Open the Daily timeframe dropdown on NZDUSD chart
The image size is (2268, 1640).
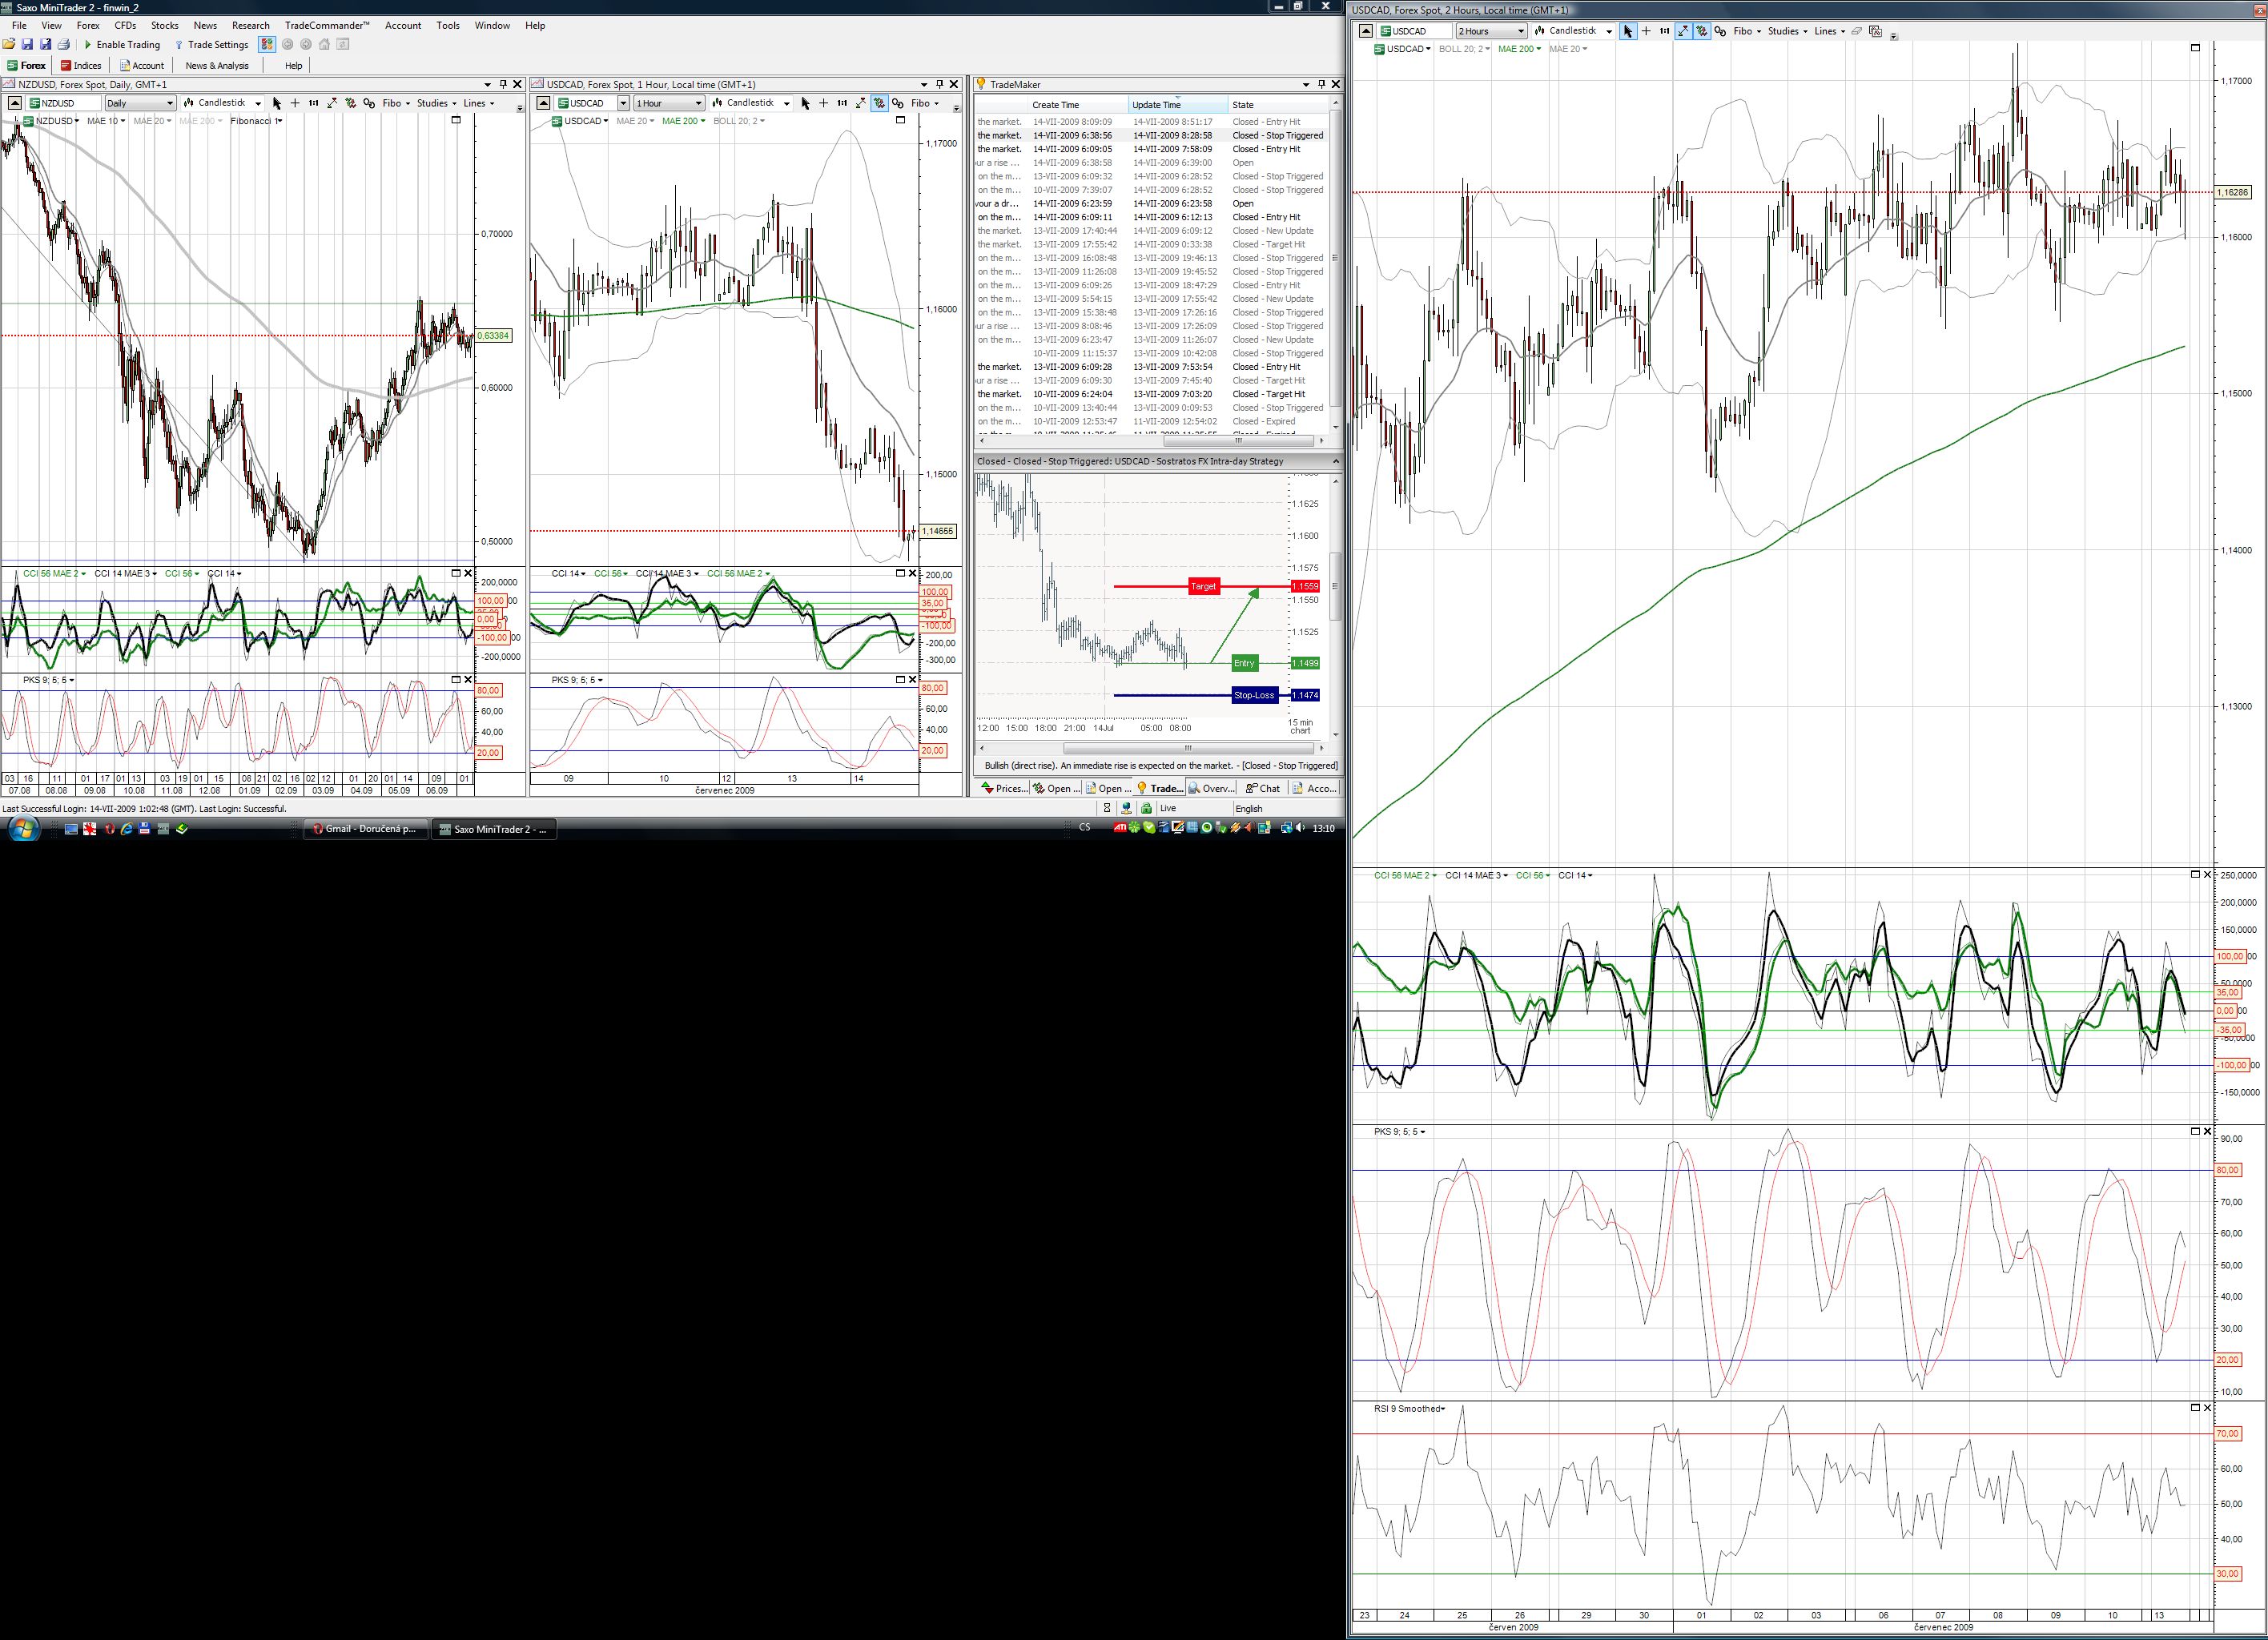click(x=140, y=103)
